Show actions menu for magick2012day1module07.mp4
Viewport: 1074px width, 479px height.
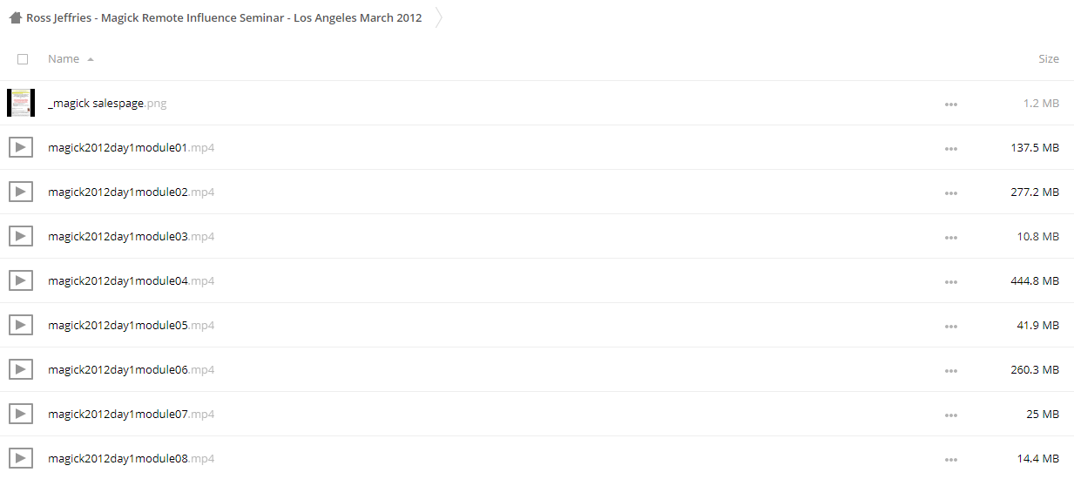tap(950, 415)
